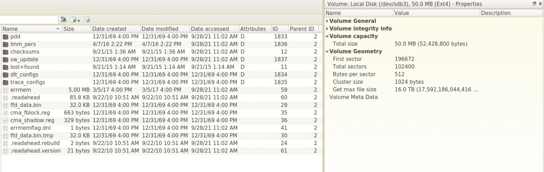Sort file list by Date modified column
This screenshot has width=544, height=172.
pos(165,29)
